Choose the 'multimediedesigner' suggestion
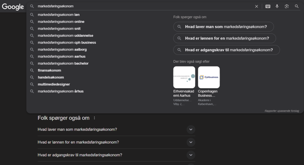The width and height of the screenshot is (304, 165). (x=54, y=85)
